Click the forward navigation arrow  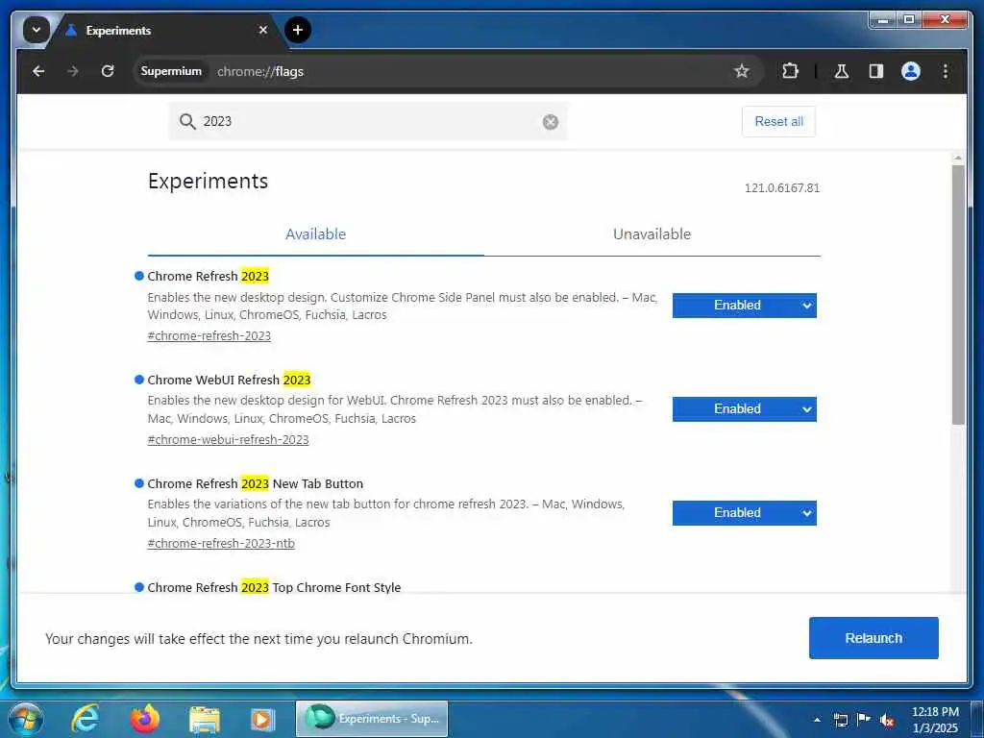coord(73,71)
